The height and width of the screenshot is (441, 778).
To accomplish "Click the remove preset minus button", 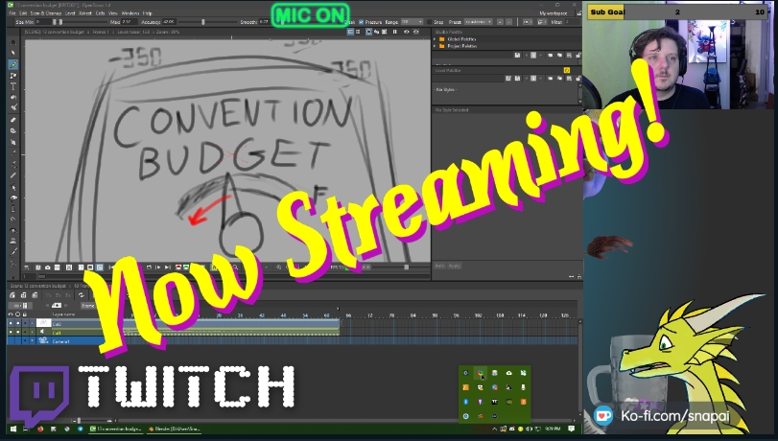I will click(x=509, y=22).
